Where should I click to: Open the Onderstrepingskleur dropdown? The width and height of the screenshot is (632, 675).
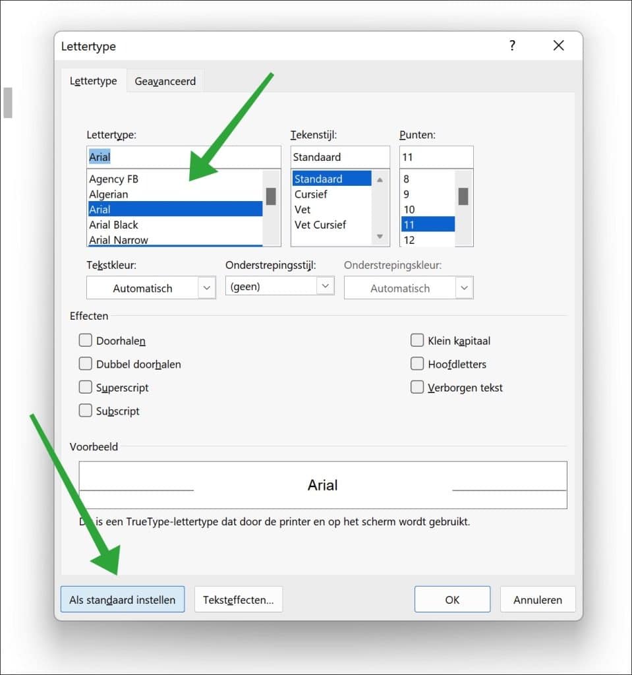tap(464, 287)
